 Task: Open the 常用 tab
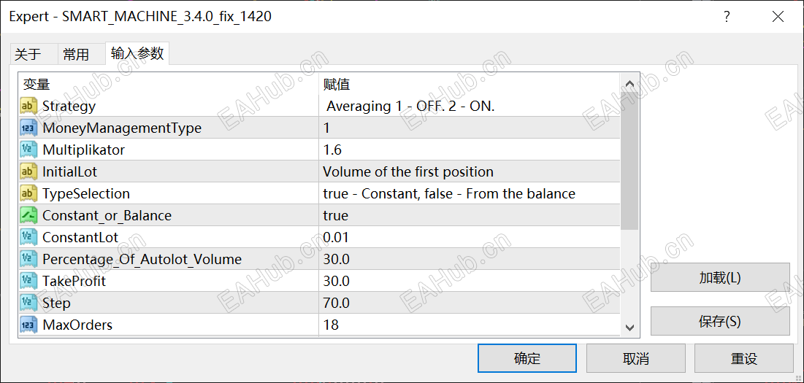click(76, 55)
